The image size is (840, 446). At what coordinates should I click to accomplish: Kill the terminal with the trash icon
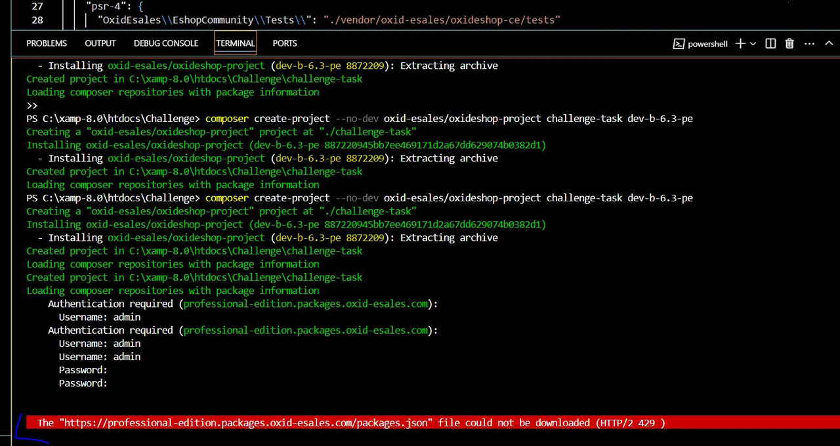(x=789, y=43)
